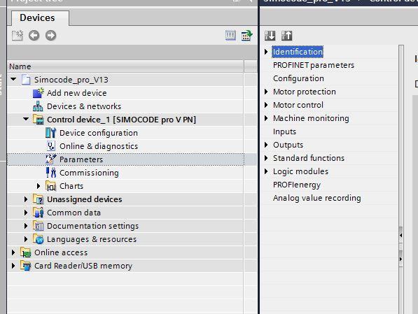Click the Parameters icon in project tree
This screenshot has height=314, width=418.
point(50,159)
